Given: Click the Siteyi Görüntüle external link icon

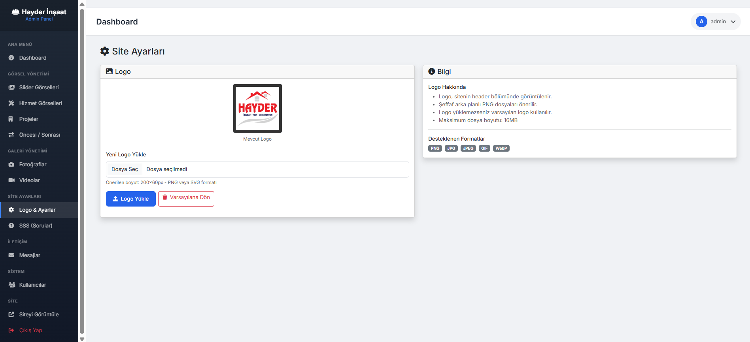Looking at the screenshot, I should point(11,314).
